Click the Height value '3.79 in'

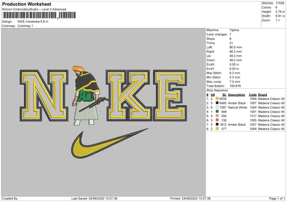point(280,11)
